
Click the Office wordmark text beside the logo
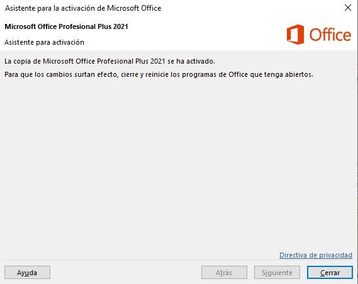(330, 35)
